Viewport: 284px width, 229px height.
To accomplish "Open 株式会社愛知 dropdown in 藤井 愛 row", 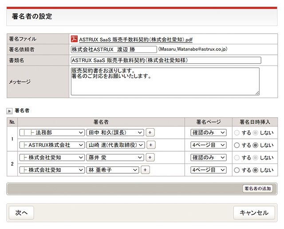I will tap(52, 157).
